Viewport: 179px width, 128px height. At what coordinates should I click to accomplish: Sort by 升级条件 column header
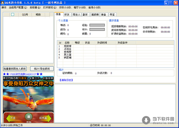click(x=126, y=43)
